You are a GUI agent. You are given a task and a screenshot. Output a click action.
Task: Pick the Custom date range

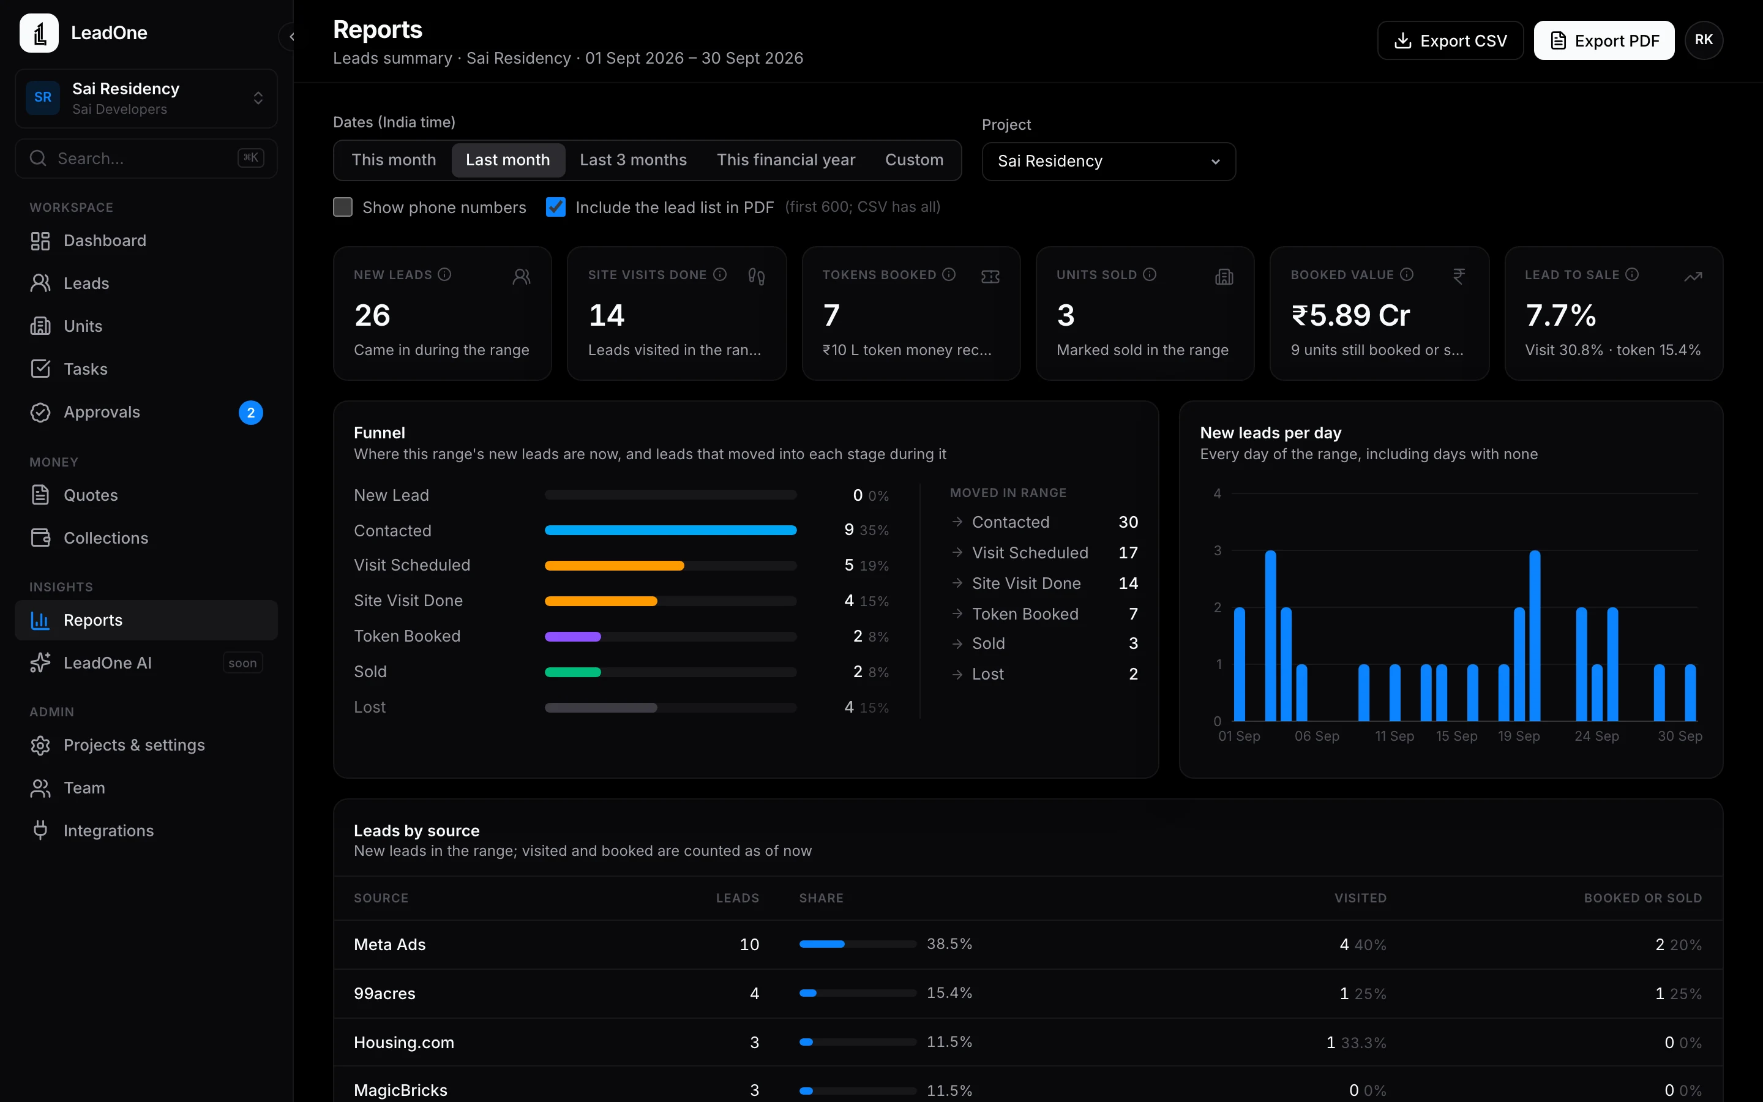[x=913, y=160]
